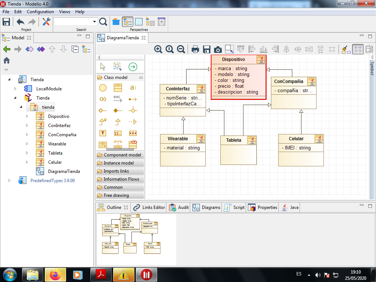This screenshot has width=376, height=282.
Task: Open the Instance model palette group
Action: pyautogui.click(x=120, y=163)
